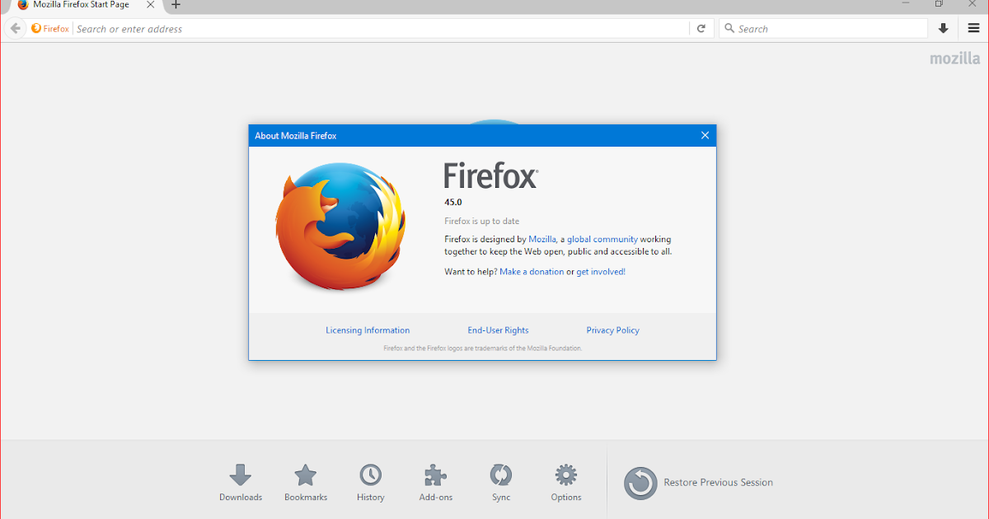989x519 pixels.
Task: Click the Privacy Policy link
Action: tap(612, 330)
